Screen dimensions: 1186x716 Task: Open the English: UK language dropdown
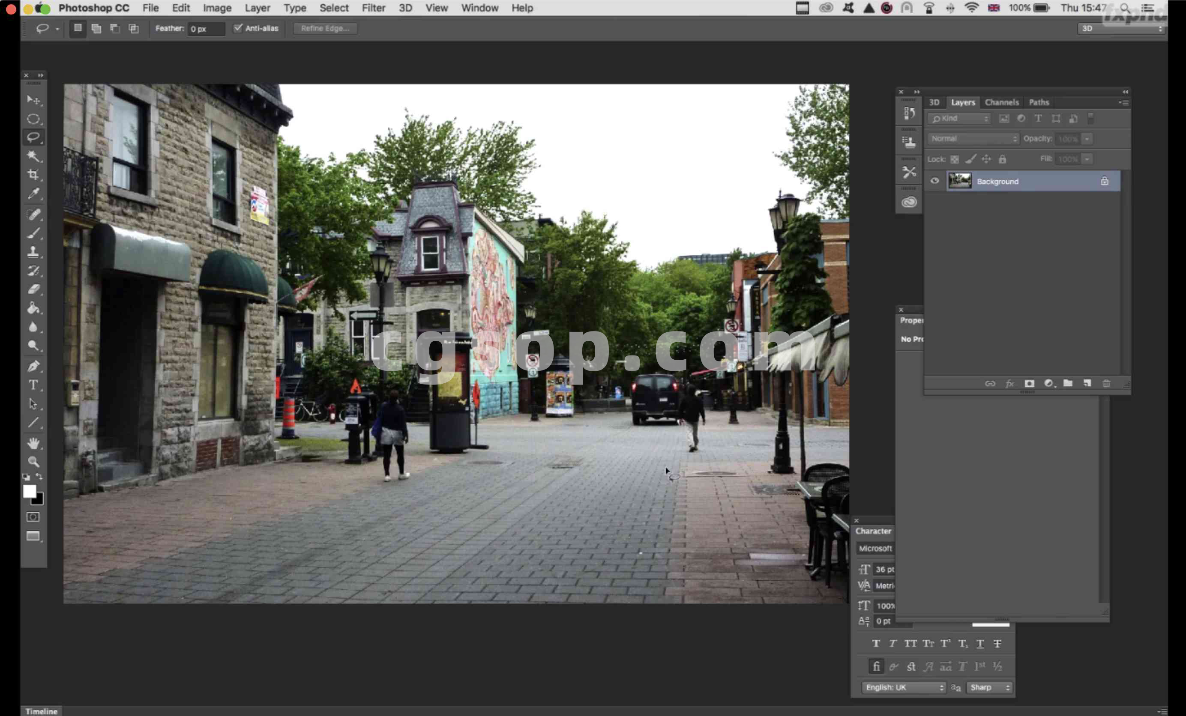[904, 688]
